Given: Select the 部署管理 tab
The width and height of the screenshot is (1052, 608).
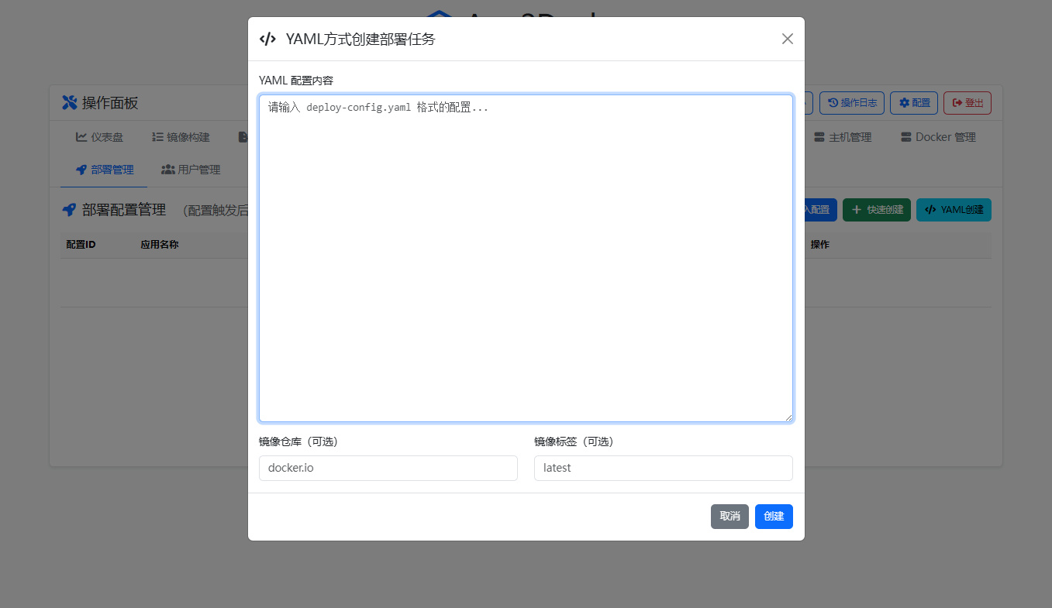Looking at the screenshot, I should click(x=105, y=170).
